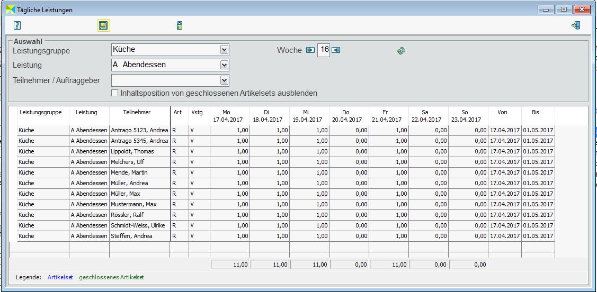Click the green refresh arrows icon
This screenshot has height=292, width=597.
click(x=401, y=51)
